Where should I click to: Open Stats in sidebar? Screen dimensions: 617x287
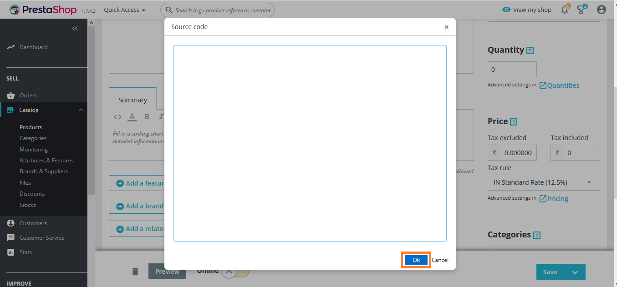click(x=25, y=252)
